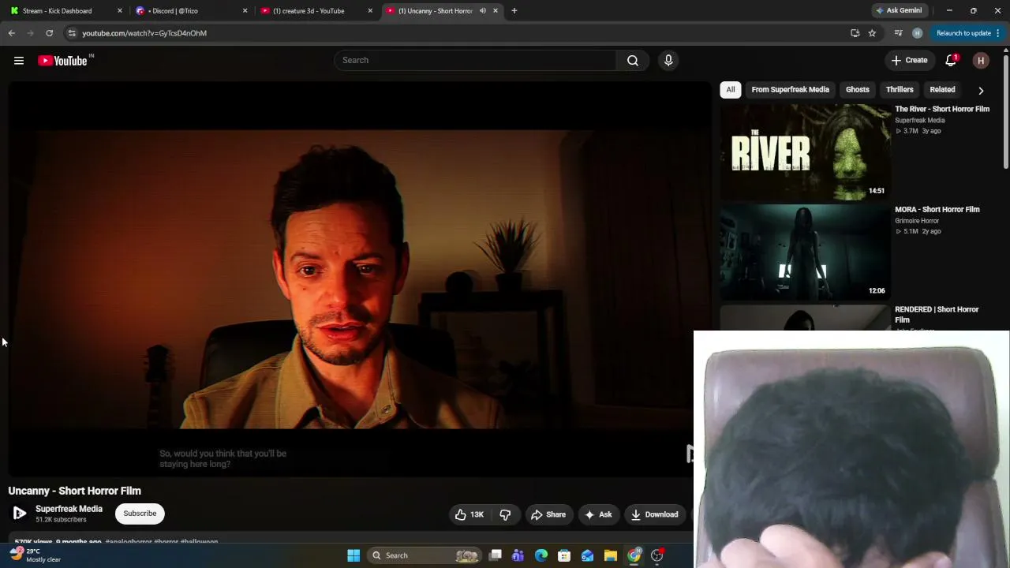The image size is (1010, 568).
Task: Open the YouTube guide hamburger menu
Action: coord(19,61)
